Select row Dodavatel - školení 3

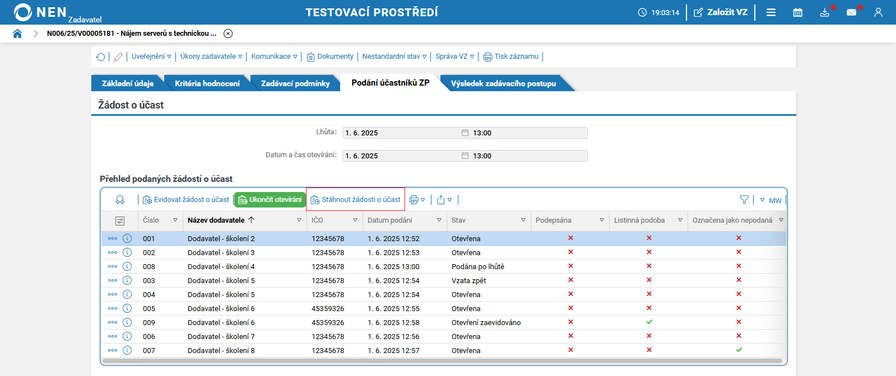click(443, 252)
